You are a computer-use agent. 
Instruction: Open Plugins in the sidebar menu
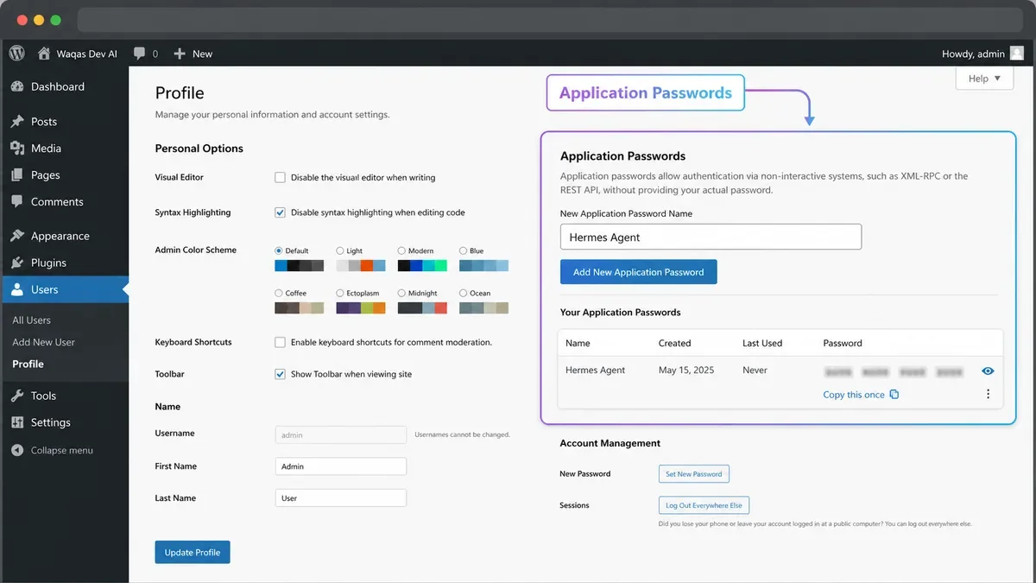pos(64,263)
